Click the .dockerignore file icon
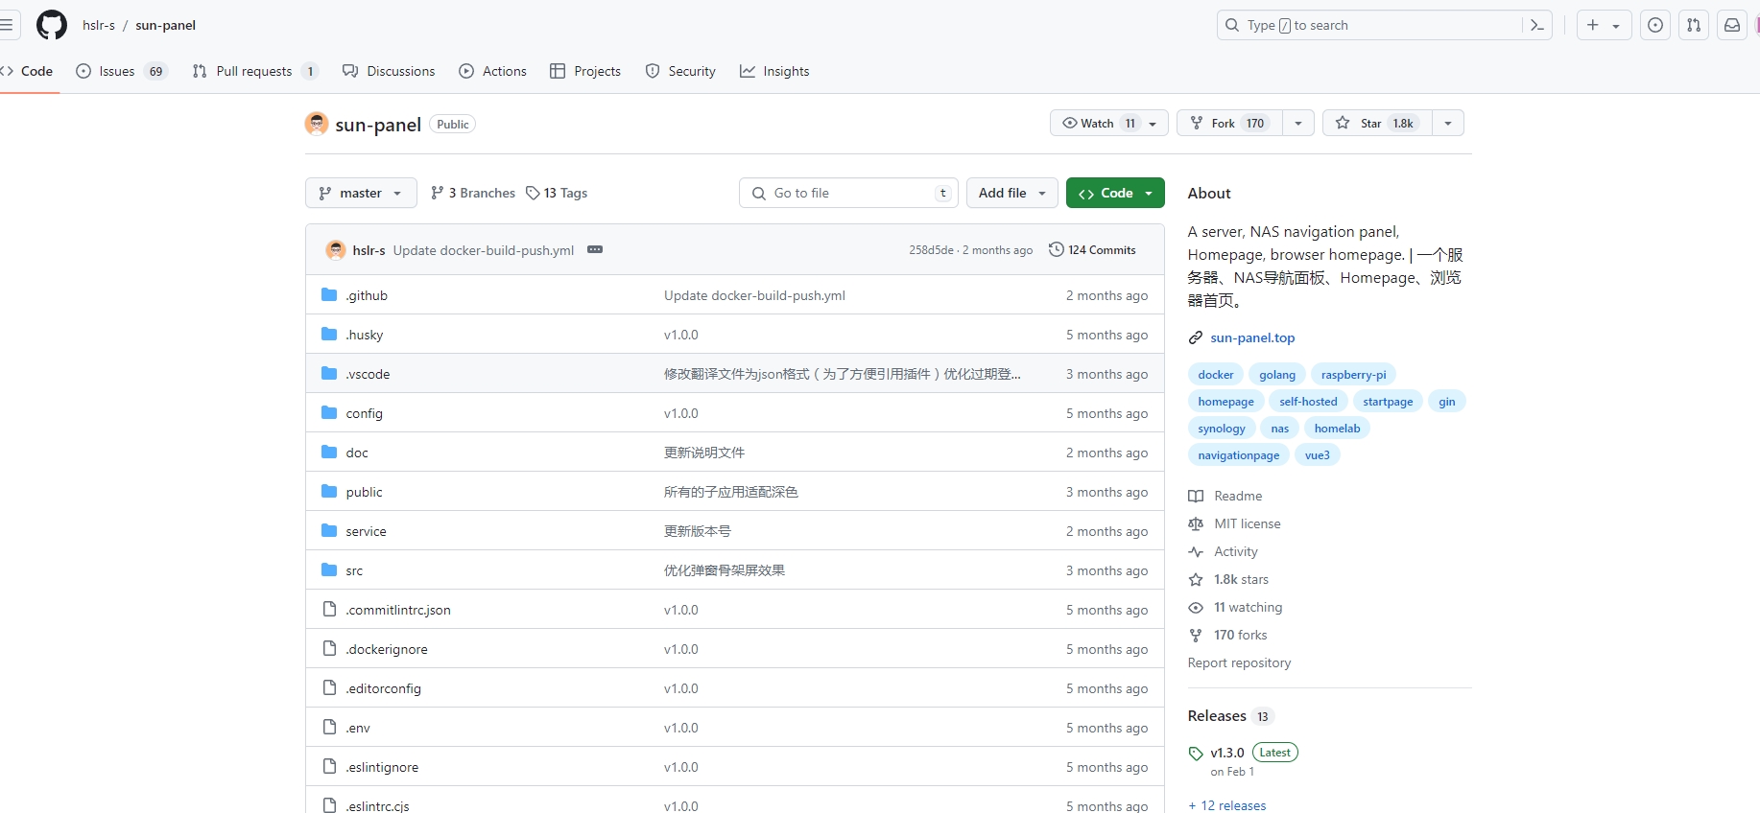Image resolution: width=1760 pixels, height=813 pixels. [329, 648]
